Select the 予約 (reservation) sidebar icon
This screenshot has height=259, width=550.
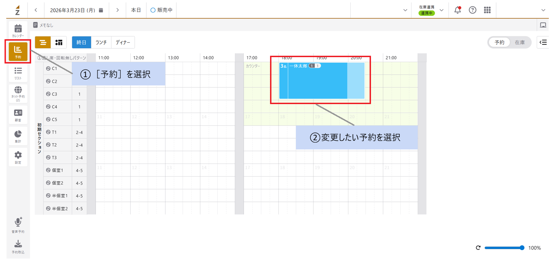18,51
